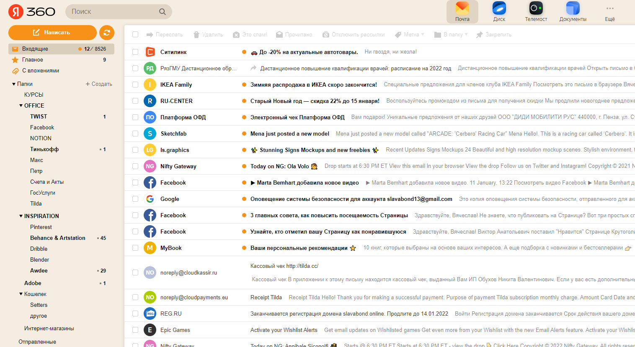Check the Nifty Gateway Ola Volo email checkbox
The height and width of the screenshot is (347, 635).
135,166
